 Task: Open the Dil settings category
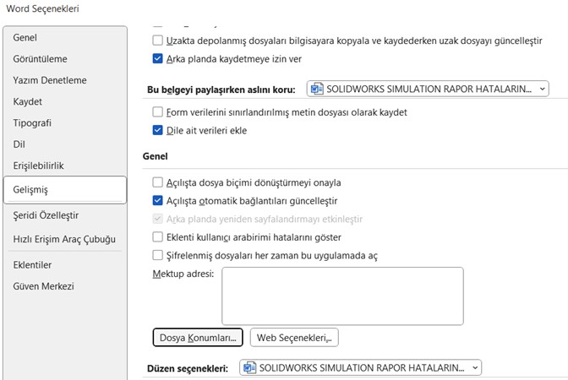pos(19,144)
